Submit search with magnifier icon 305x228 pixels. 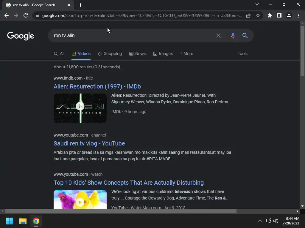(x=245, y=36)
